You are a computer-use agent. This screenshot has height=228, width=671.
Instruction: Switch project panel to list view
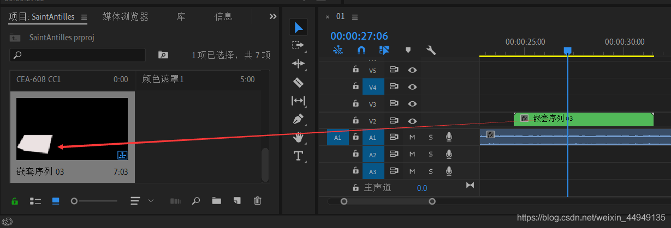[x=35, y=201]
